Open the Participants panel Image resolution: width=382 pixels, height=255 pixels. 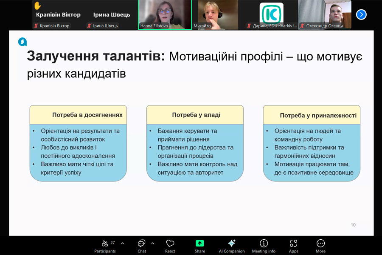pos(105,246)
